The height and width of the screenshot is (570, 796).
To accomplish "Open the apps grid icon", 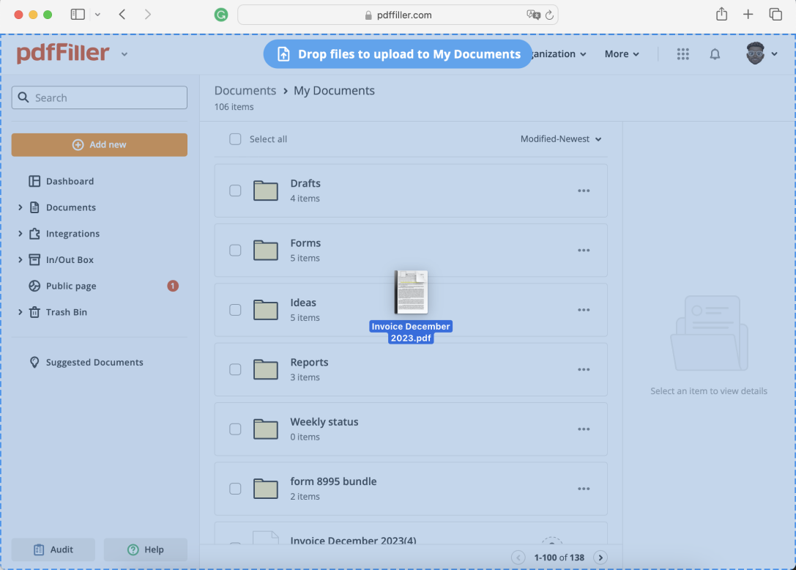I will pyautogui.click(x=682, y=54).
